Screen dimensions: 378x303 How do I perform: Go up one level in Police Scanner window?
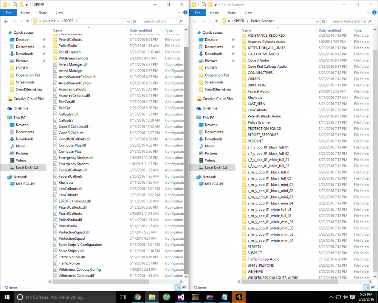coord(217,21)
